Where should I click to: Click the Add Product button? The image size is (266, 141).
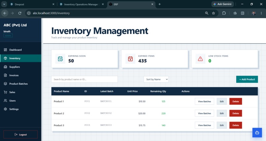pyautogui.click(x=247, y=79)
